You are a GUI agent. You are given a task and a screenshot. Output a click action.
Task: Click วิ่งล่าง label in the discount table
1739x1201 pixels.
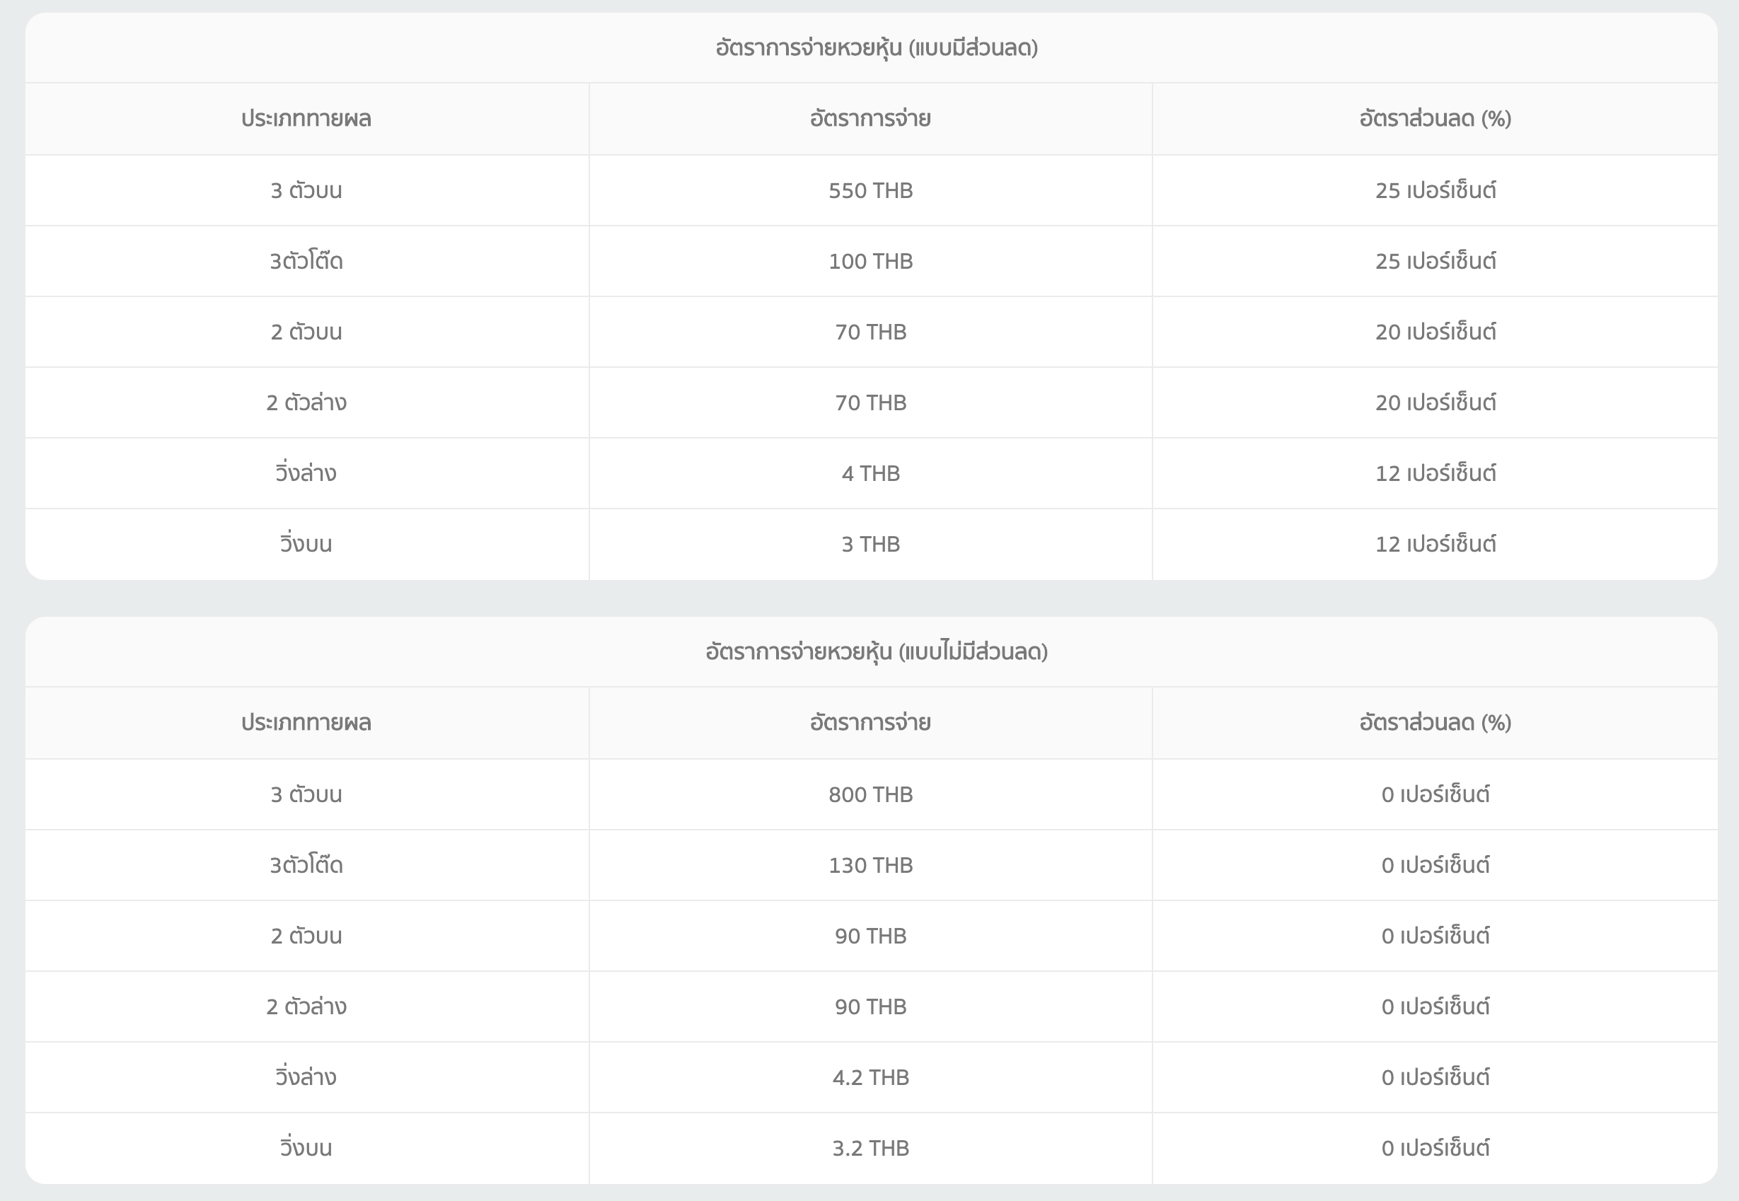pos(306,473)
